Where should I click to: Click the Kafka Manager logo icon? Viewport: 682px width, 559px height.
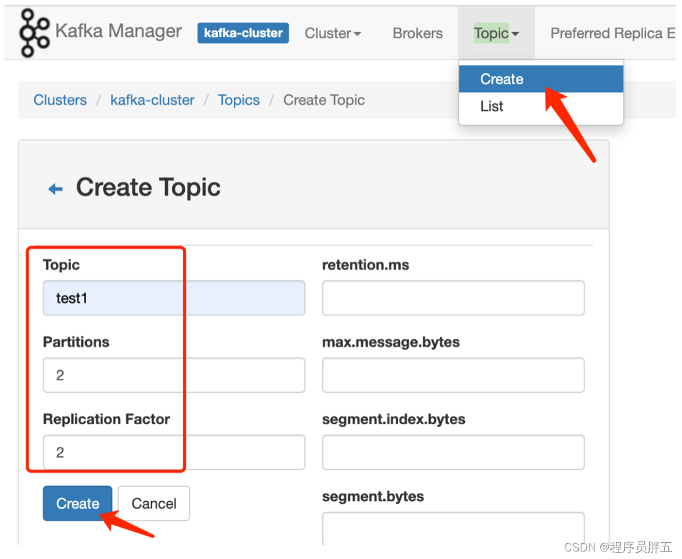point(34,33)
